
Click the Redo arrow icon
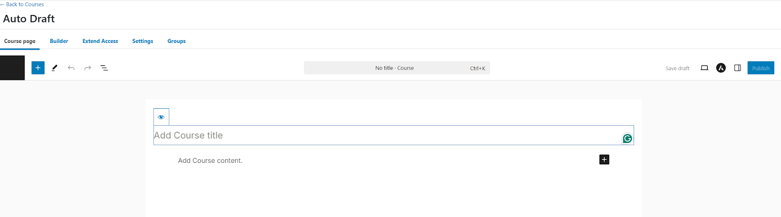pos(88,68)
